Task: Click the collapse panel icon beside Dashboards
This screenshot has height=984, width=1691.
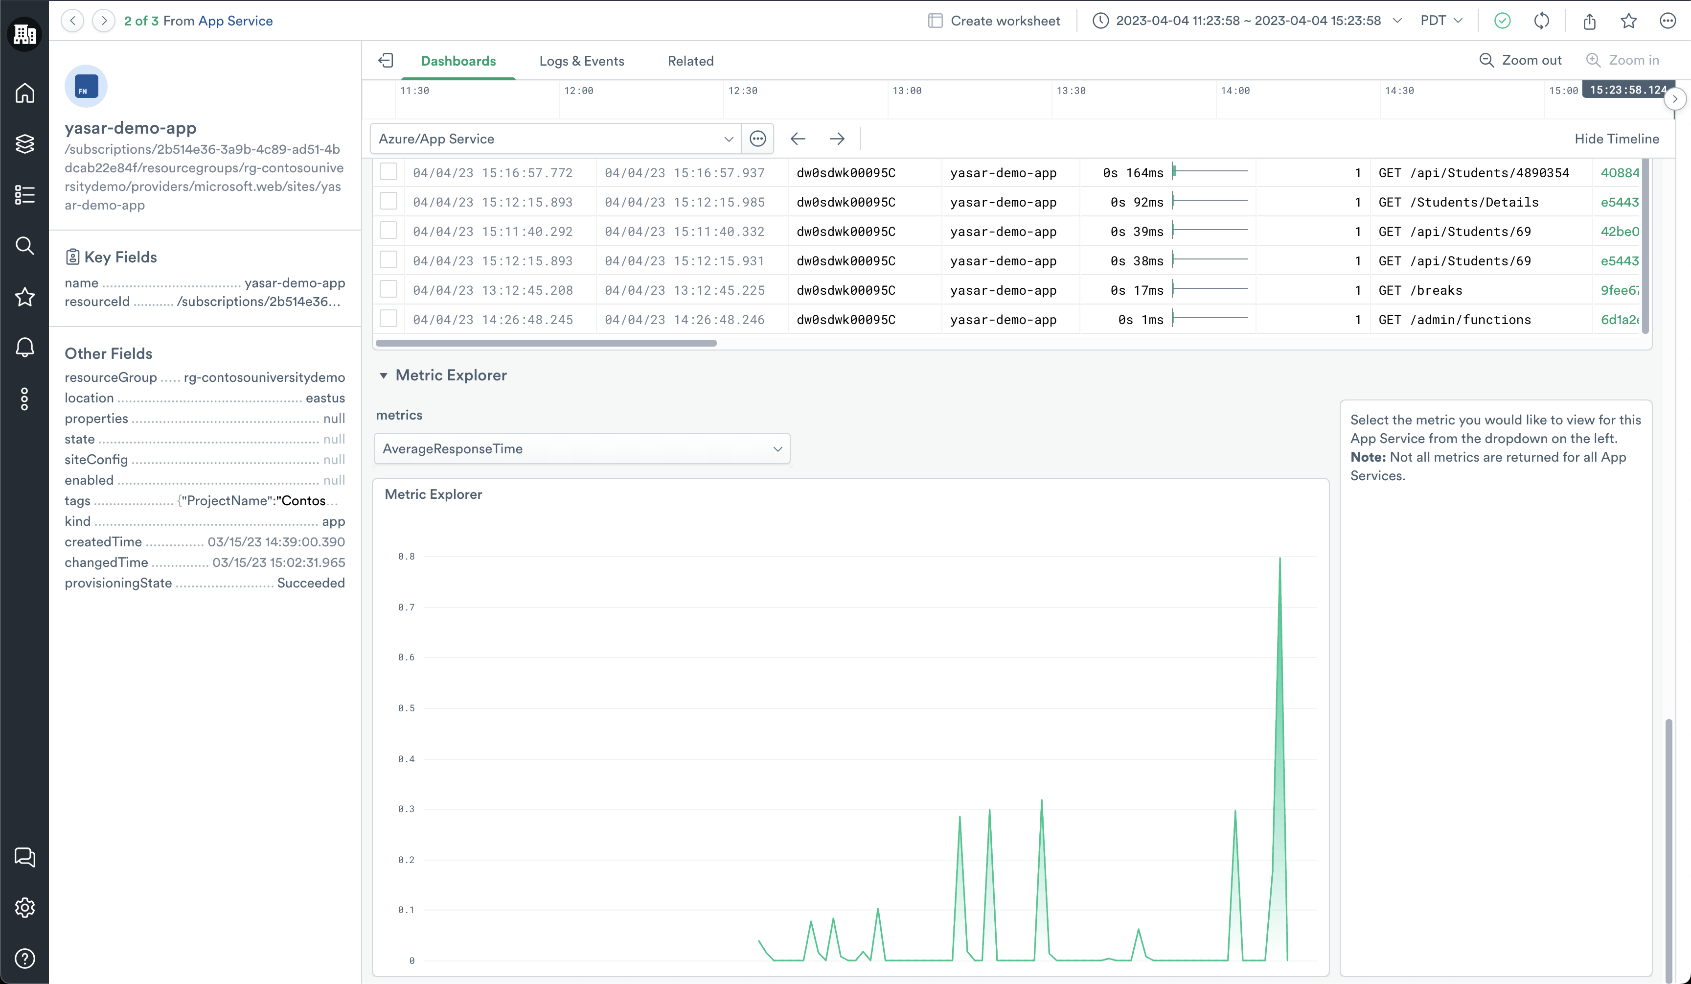Action: coord(386,60)
